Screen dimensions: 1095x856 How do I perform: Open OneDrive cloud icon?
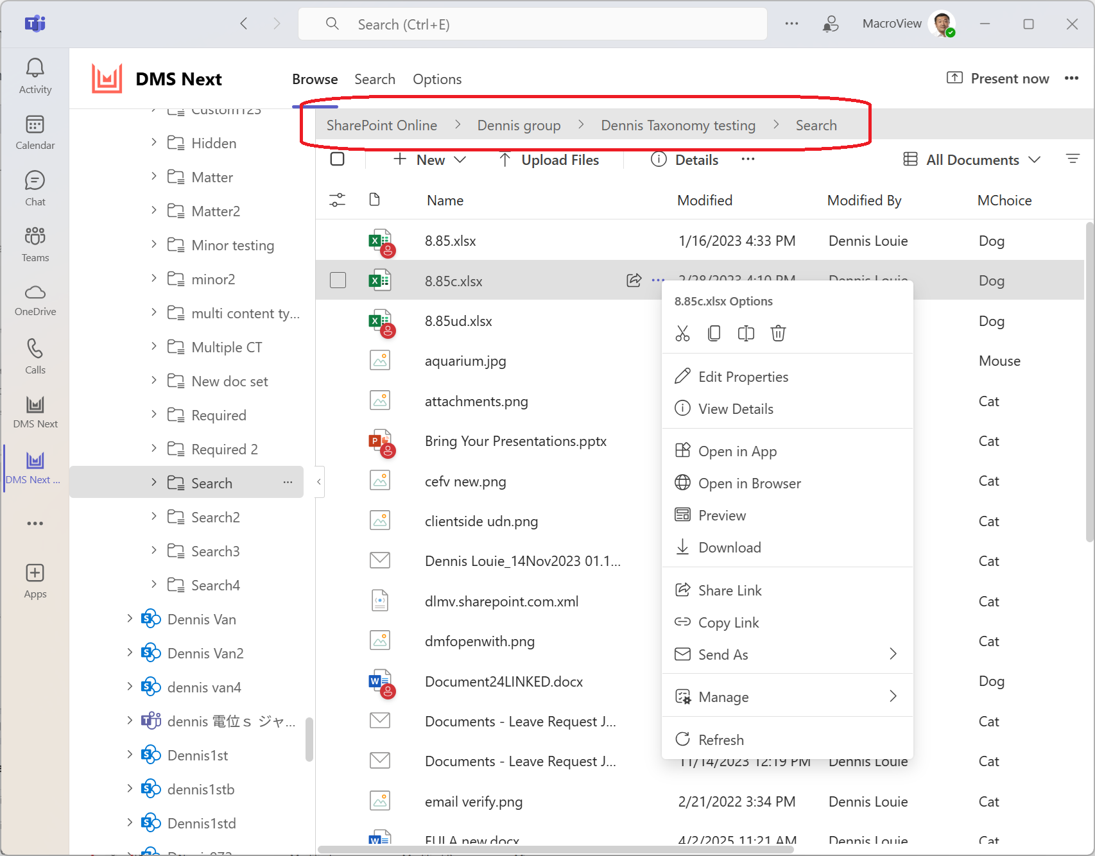35,300
